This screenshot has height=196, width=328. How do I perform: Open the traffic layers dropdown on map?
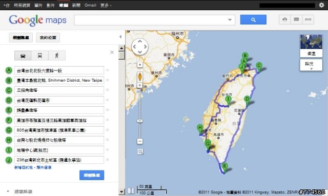[x=311, y=65]
